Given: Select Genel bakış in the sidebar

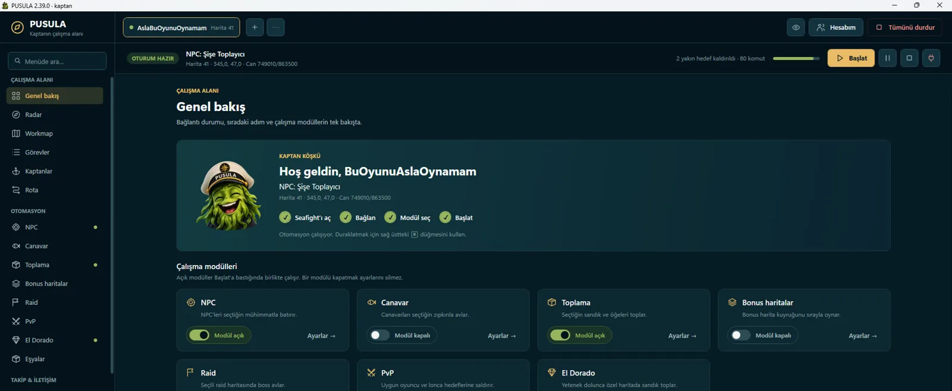Looking at the screenshot, I should tap(55, 96).
